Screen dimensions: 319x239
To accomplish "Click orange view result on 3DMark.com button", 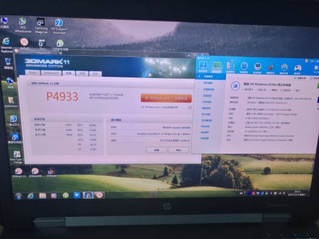I will (166, 98).
